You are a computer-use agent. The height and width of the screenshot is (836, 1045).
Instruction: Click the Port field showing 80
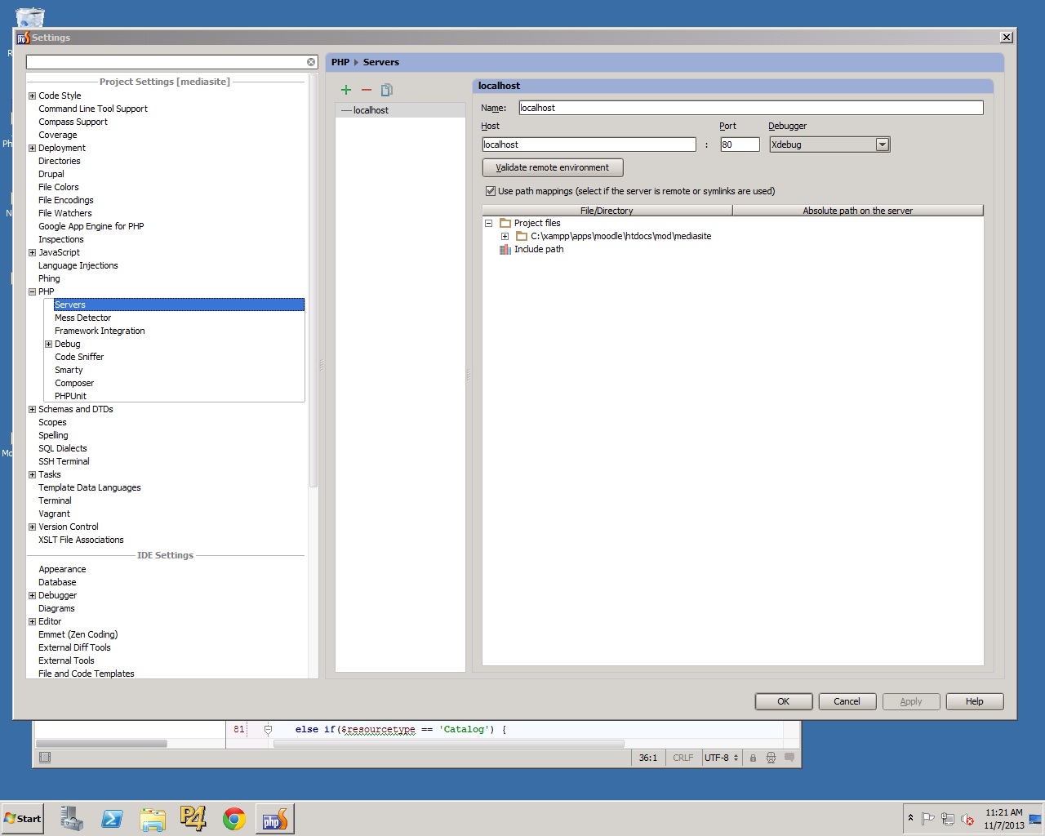pyautogui.click(x=740, y=145)
